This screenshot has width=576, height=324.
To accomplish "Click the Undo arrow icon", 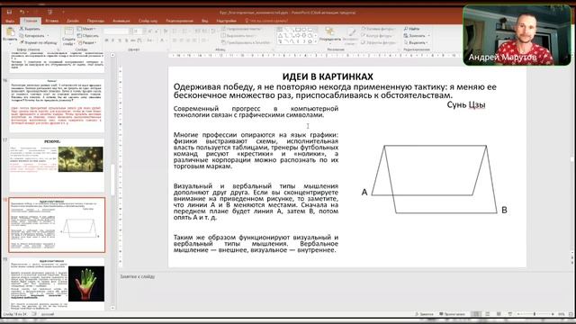I will tap(22, 12).
